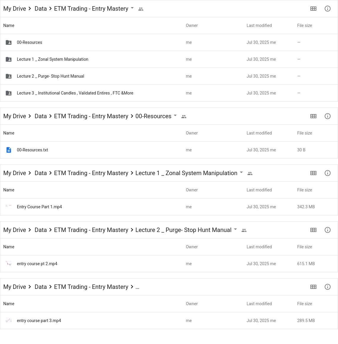This screenshot has height=344, width=338.
Task: Click the 289.5 MB file size value
Action: coord(306,321)
